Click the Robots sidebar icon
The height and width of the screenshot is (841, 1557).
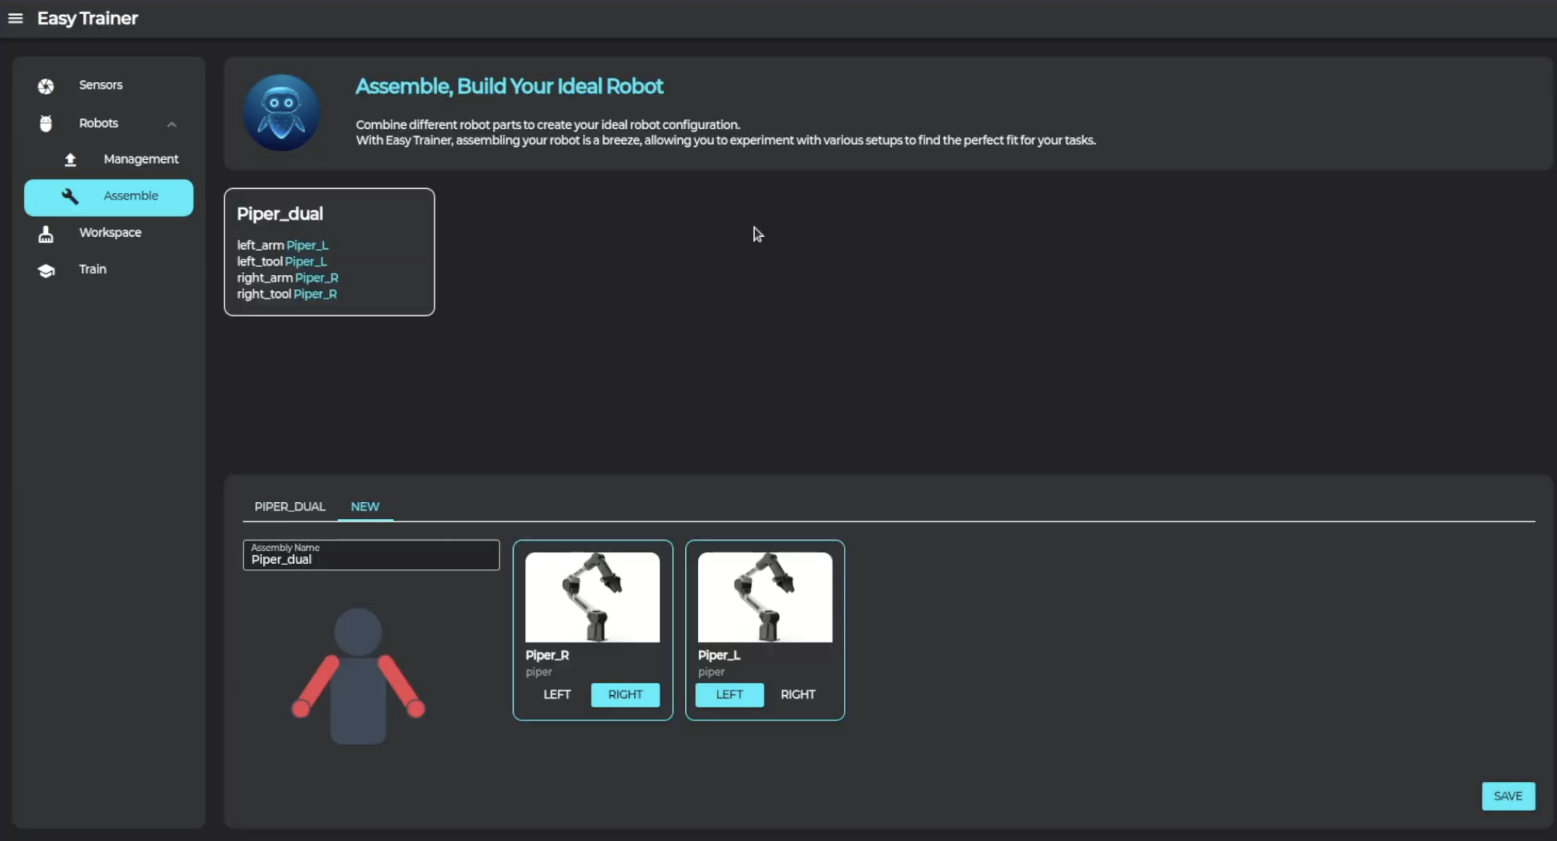[46, 123]
